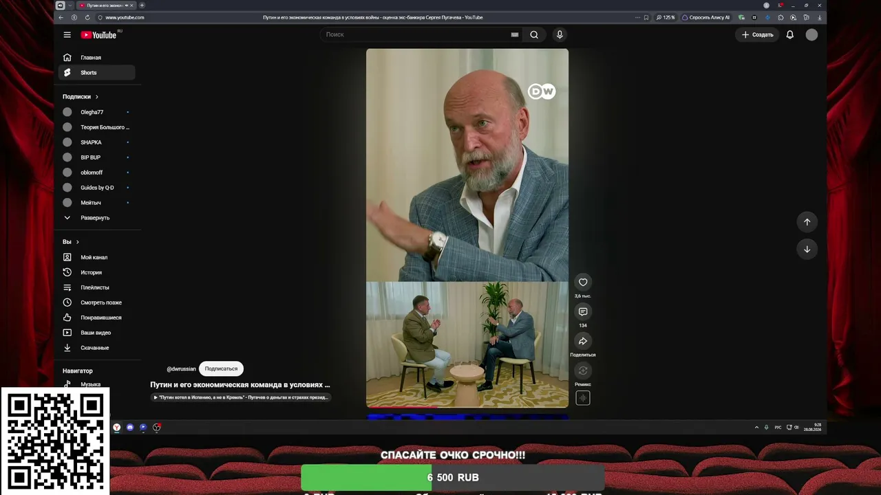Open a new browser tab
This screenshot has height=495, width=881.
[x=142, y=5]
